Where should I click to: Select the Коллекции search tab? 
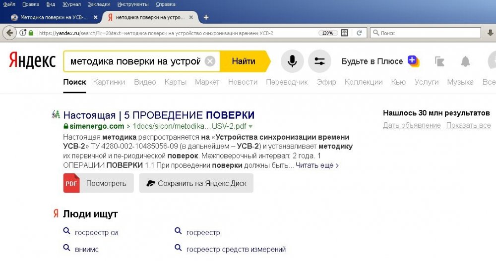(364, 82)
